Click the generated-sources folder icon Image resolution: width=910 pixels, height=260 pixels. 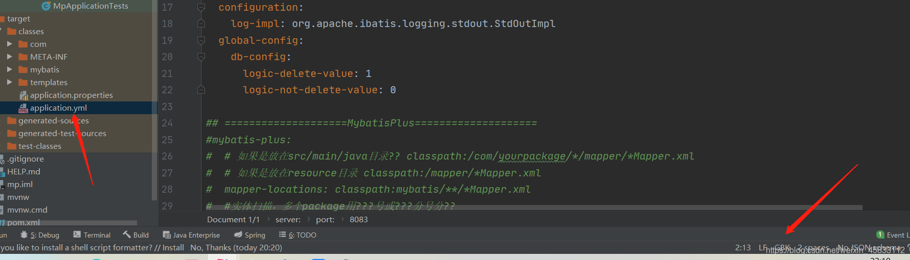coord(12,120)
